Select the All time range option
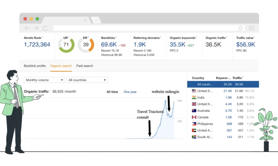Screen dimensions: 278x166 coord(112,92)
